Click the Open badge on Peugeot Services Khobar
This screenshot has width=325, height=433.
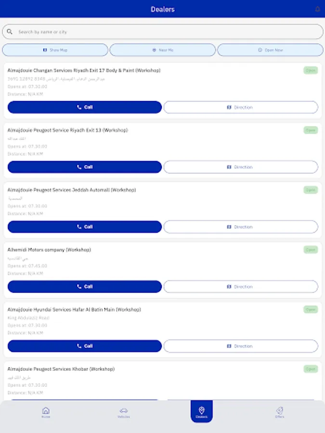pos(310,369)
